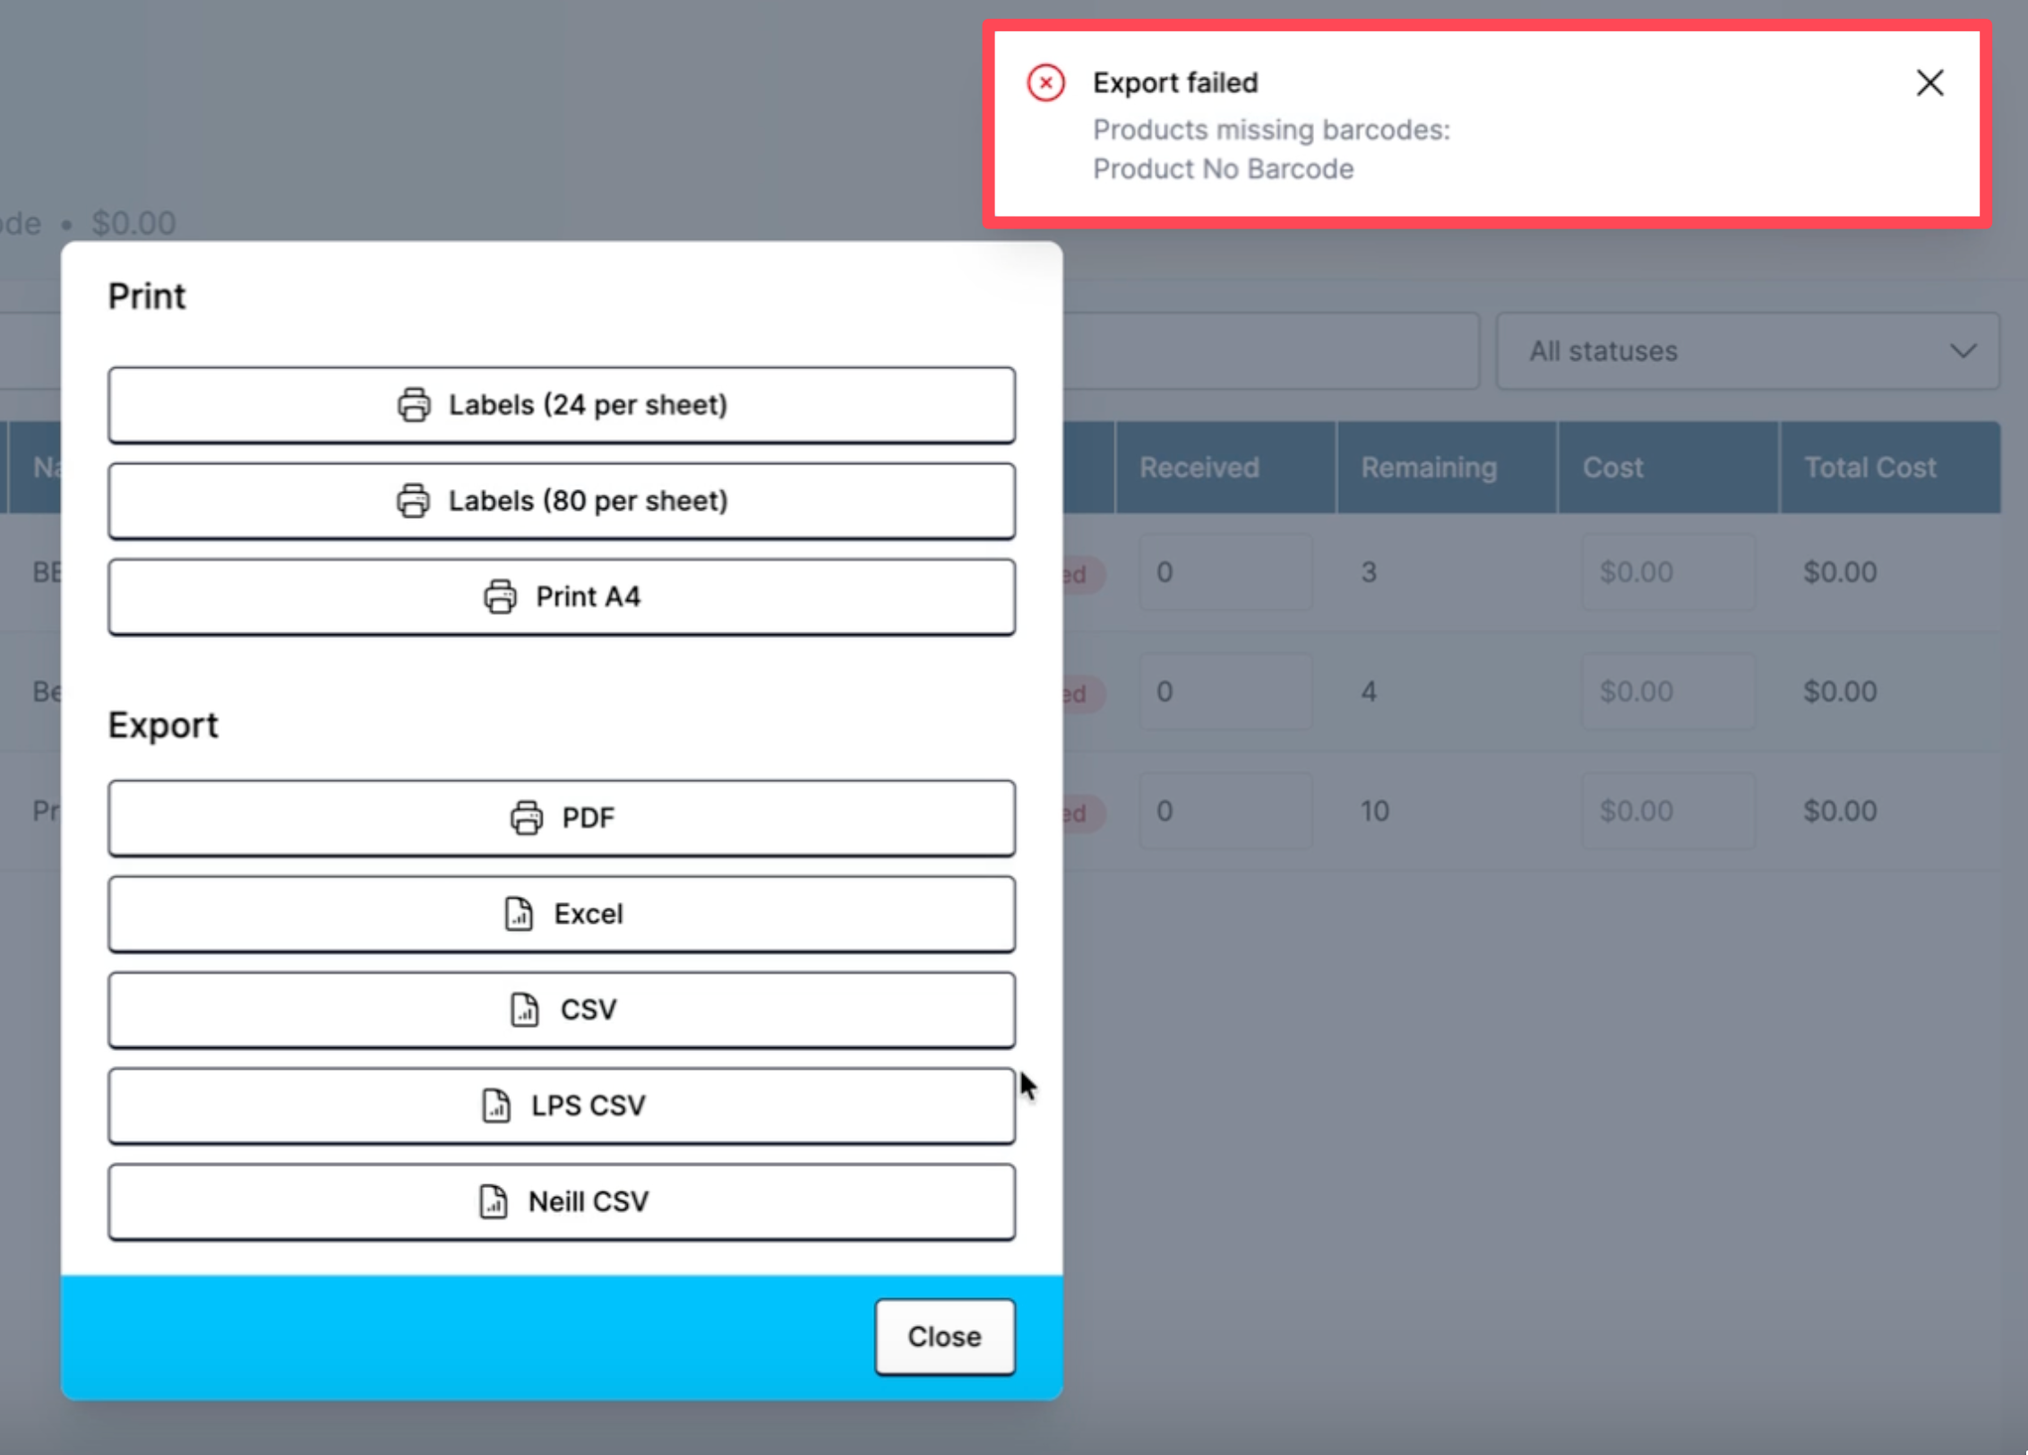Open the All statuses dropdown
The height and width of the screenshot is (1455, 2028).
(1748, 351)
